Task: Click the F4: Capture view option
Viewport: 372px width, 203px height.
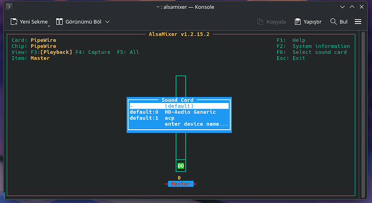Action: 93,52
